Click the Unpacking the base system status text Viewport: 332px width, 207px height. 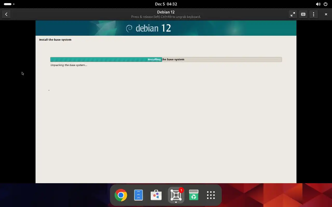[69, 65]
